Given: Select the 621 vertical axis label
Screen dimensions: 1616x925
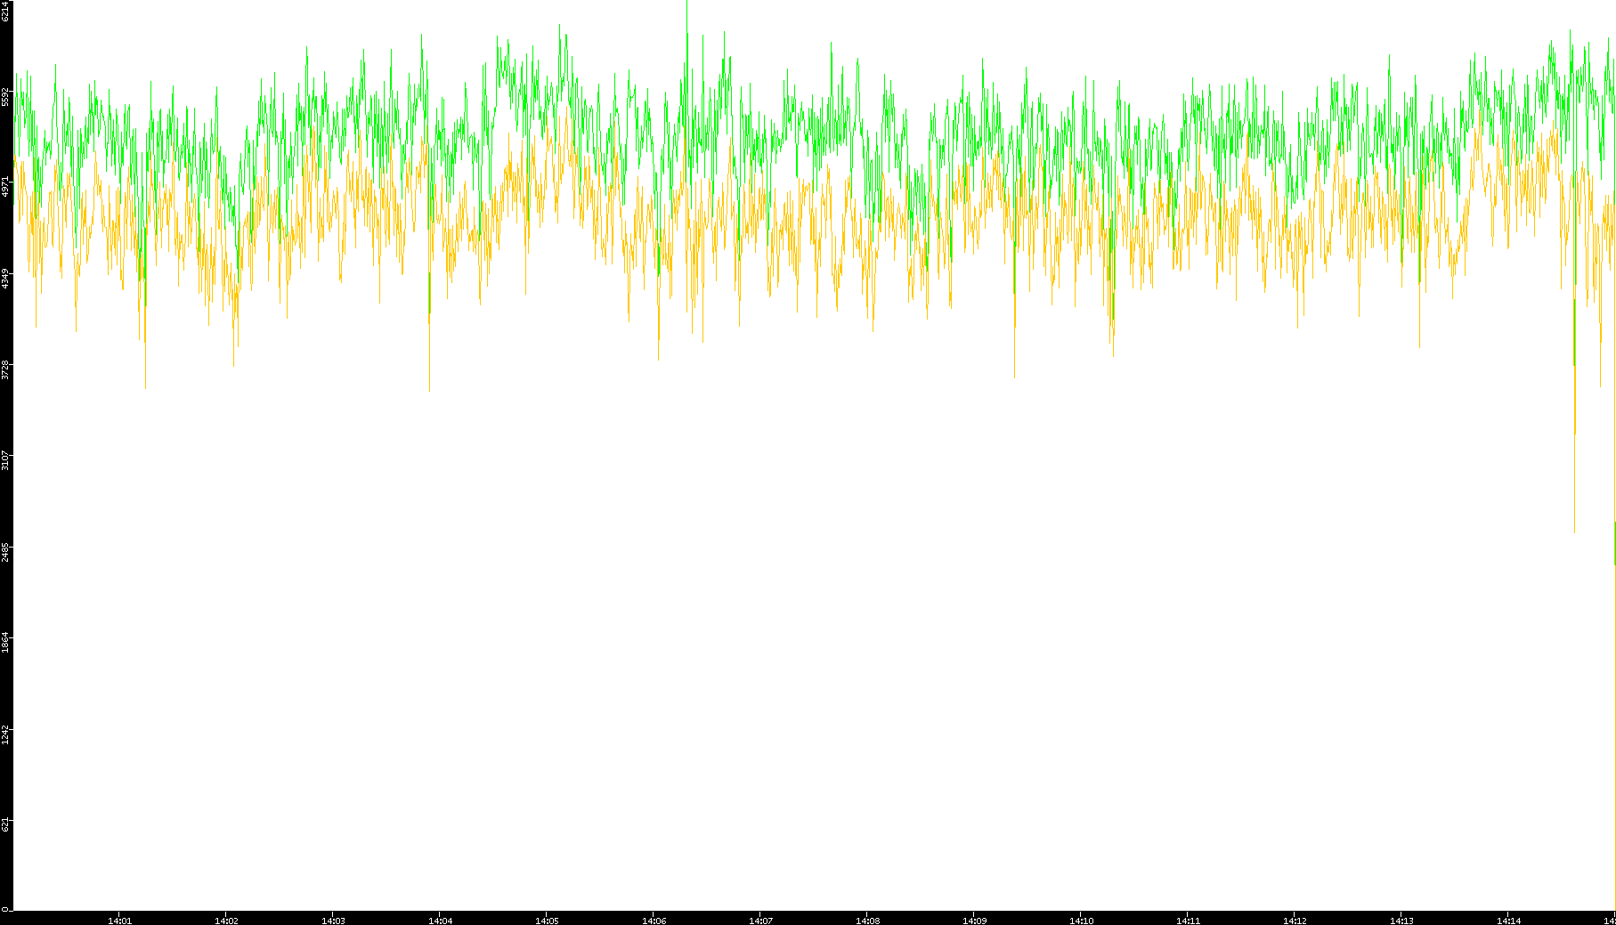Looking at the screenshot, I should (6, 824).
